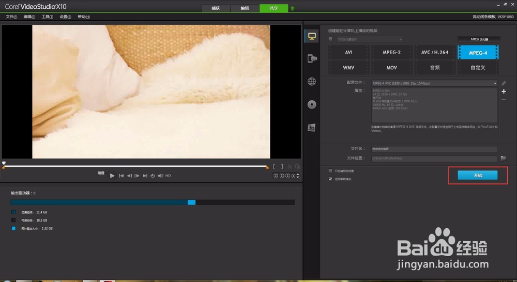The width and height of the screenshot is (517, 282).
Task: Switch to the 共享 share tab
Action: (273, 8)
